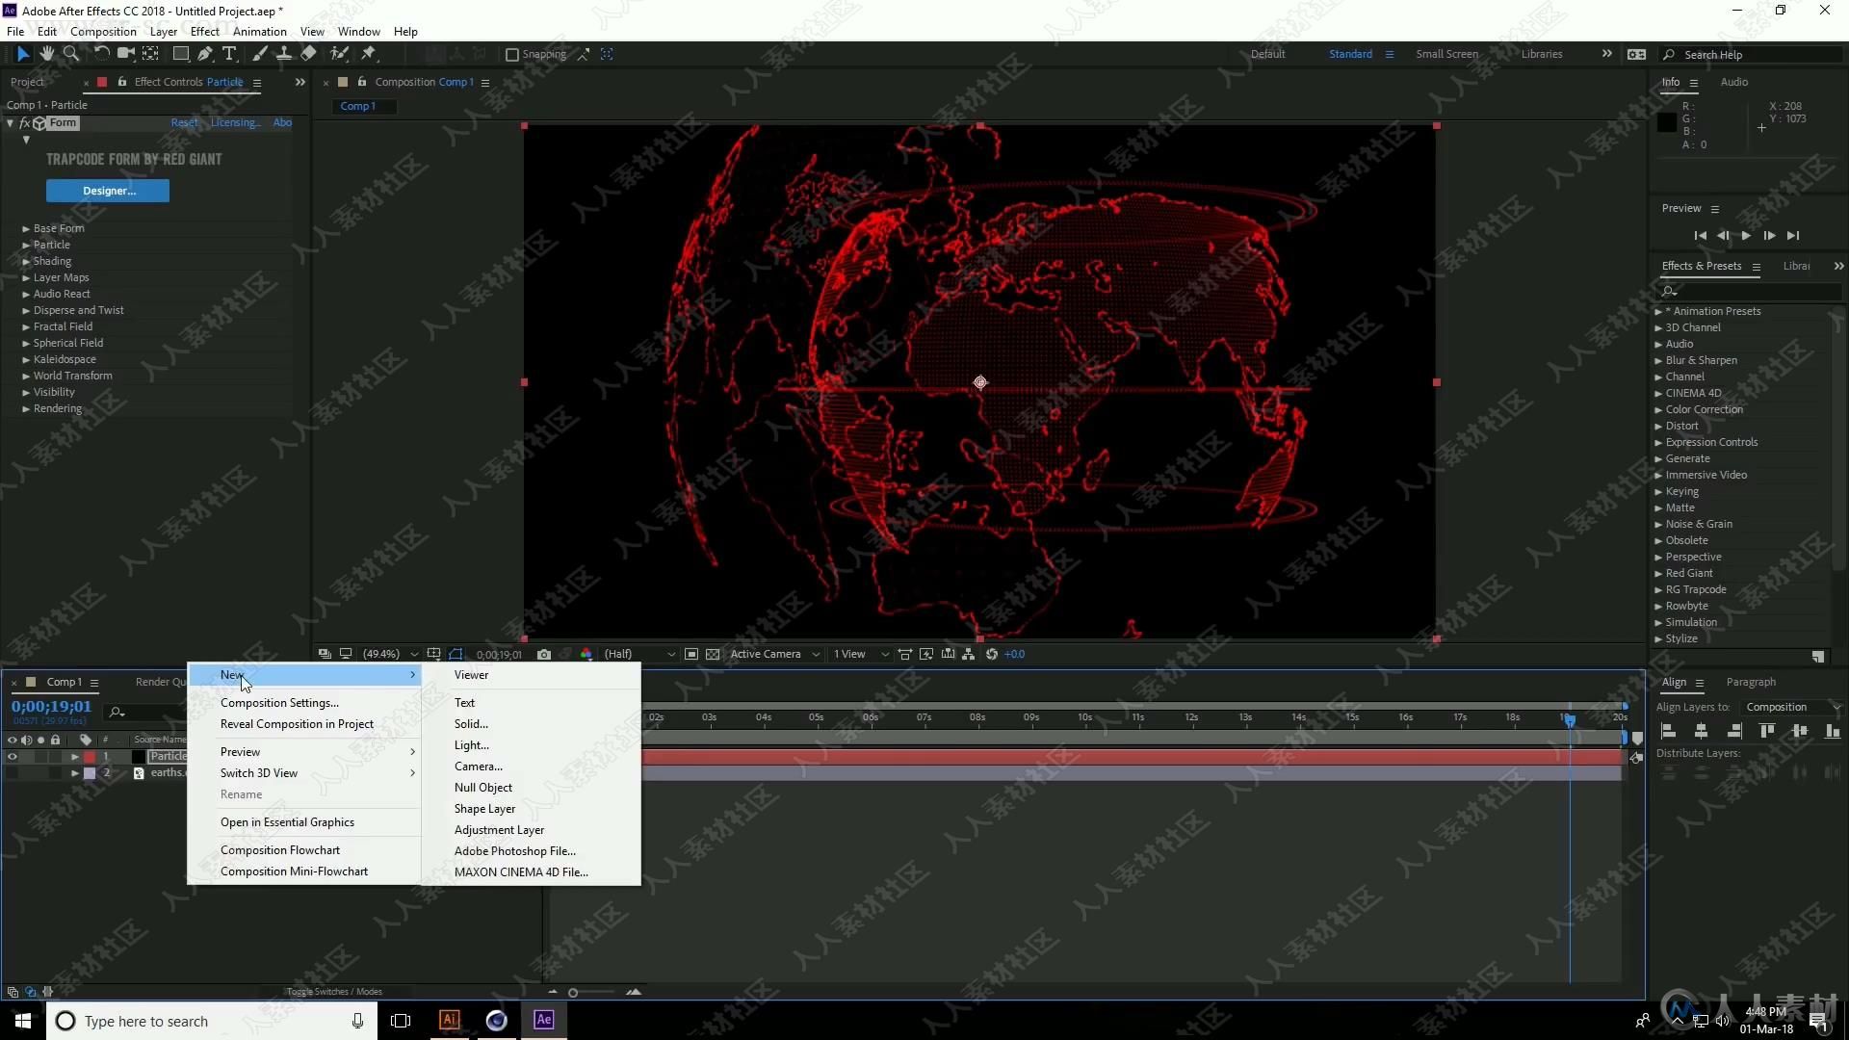
Task: Select the Unified Camera tool
Action: click(125, 54)
